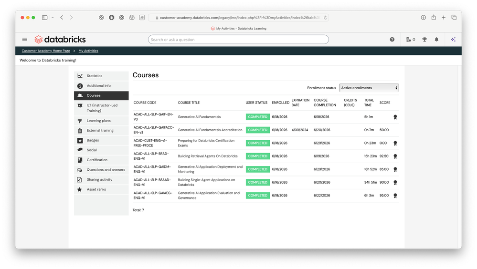Click the Safari address bar URL
This screenshot has height=269, width=477.
[x=239, y=18]
